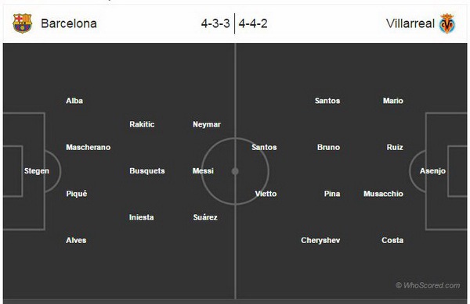Click Piqué in the back line
This screenshot has height=304, width=470.
77,194
